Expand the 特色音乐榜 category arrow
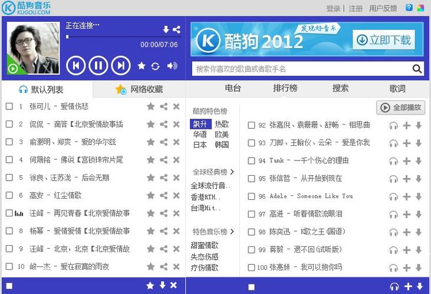Image resolution: width=431 pixels, height=294 pixels. tap(232, 232)
